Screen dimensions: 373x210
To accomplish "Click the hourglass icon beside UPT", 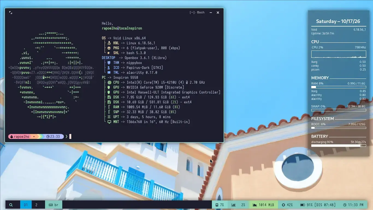I will pos(109,117).
